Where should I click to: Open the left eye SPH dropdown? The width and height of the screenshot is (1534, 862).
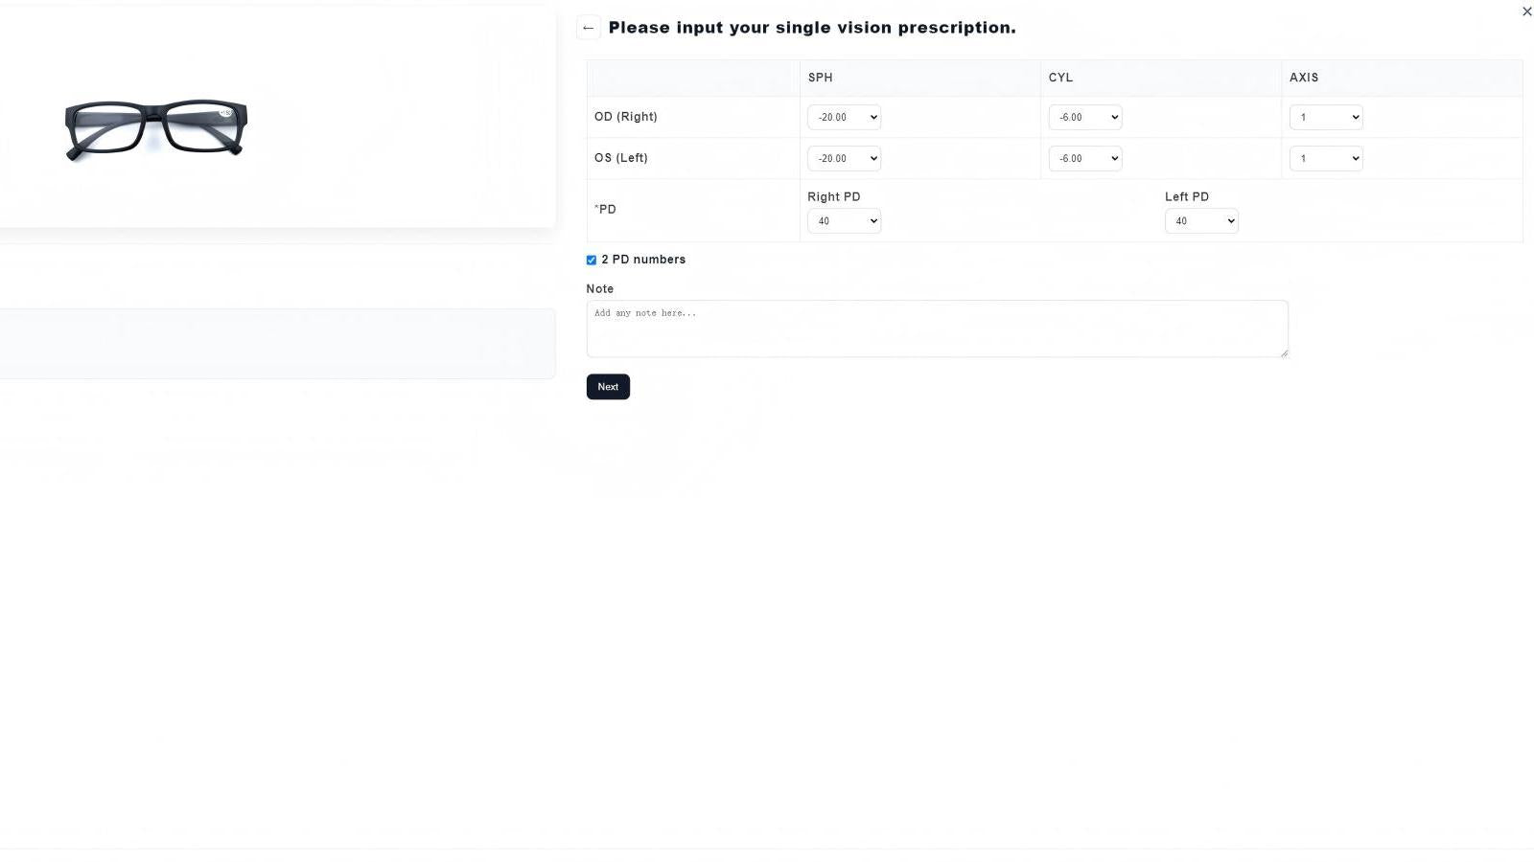pyautogui.click(x=843, y=158)
